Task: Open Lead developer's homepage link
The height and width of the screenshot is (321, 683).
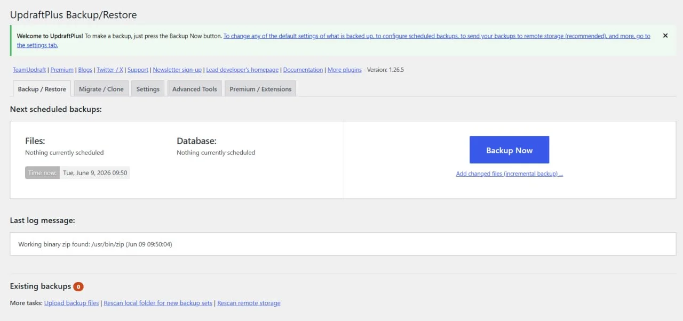Action: click(242, 70)
